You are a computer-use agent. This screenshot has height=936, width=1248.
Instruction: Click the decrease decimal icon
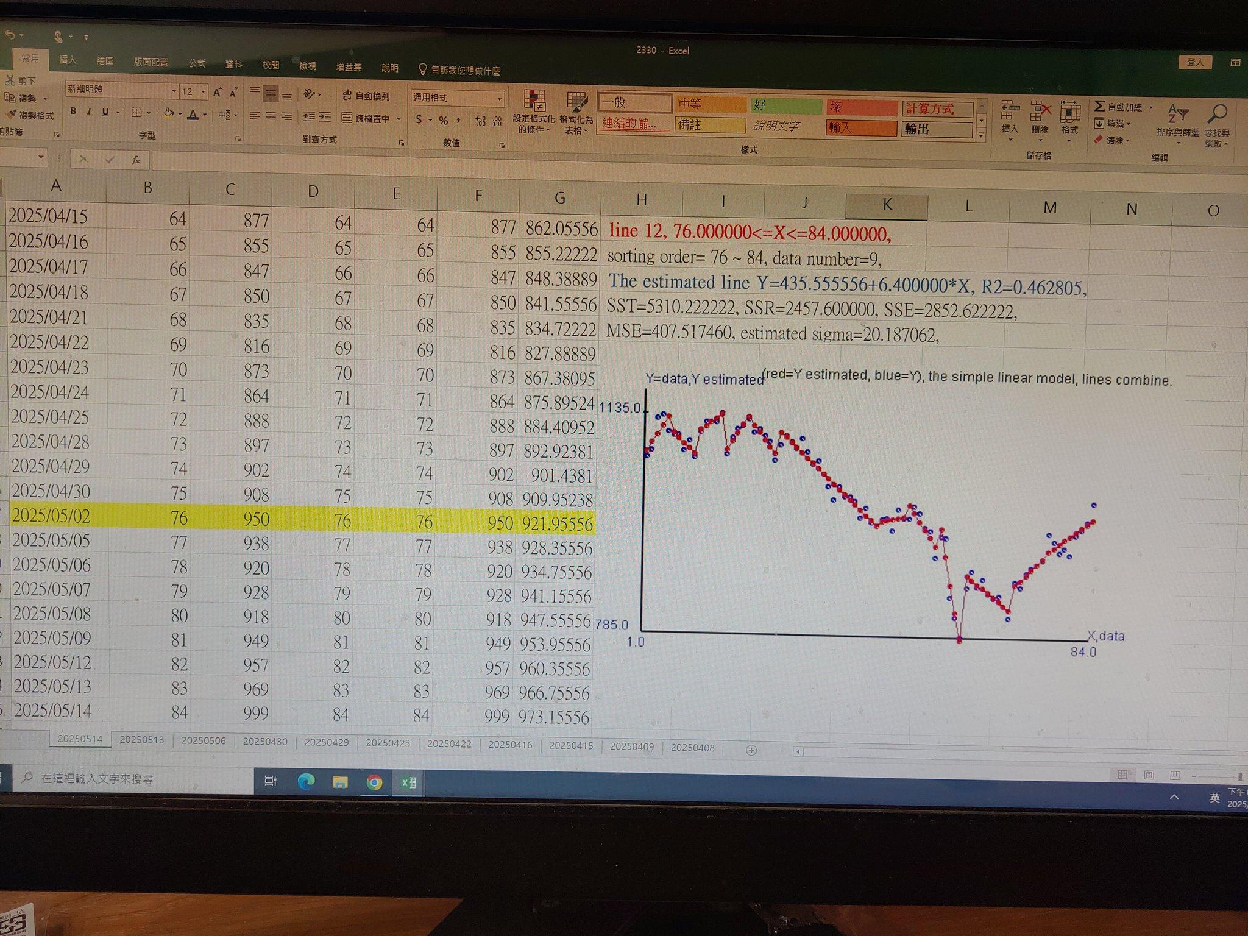pos(497,122)
